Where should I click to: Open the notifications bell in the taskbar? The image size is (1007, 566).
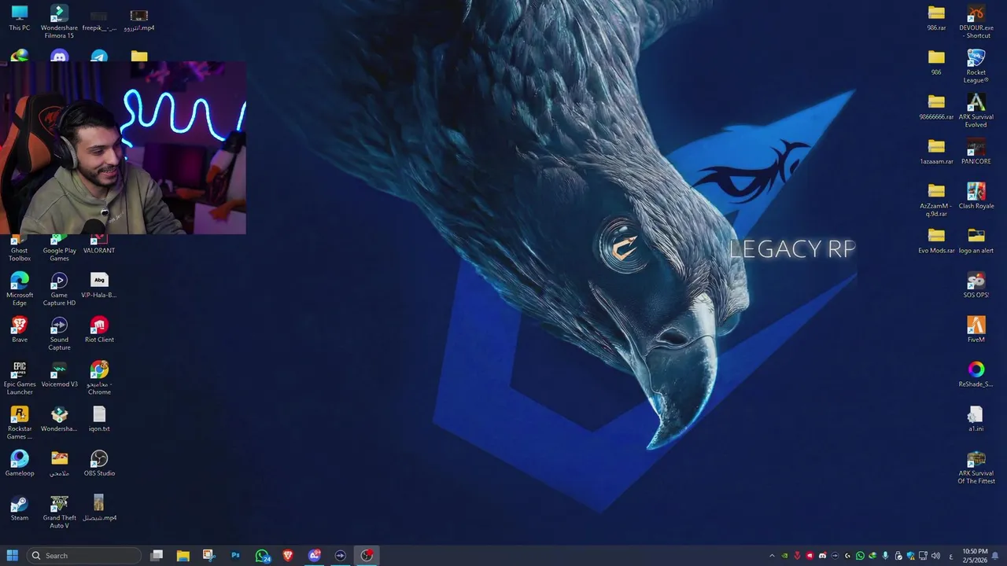[995, 556]
